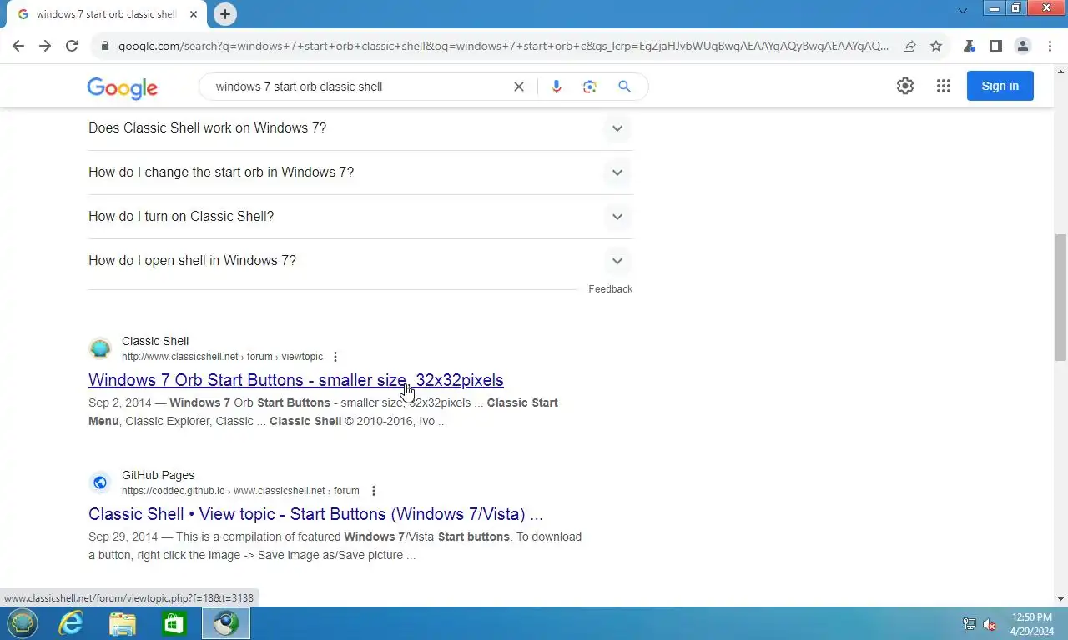Open the Chrome three-dot menu

pos(1050,47)
